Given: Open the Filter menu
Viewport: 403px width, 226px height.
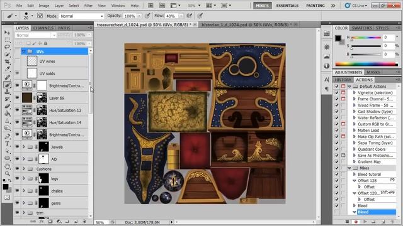Looking at the screenshot, I should coord(88,6).
